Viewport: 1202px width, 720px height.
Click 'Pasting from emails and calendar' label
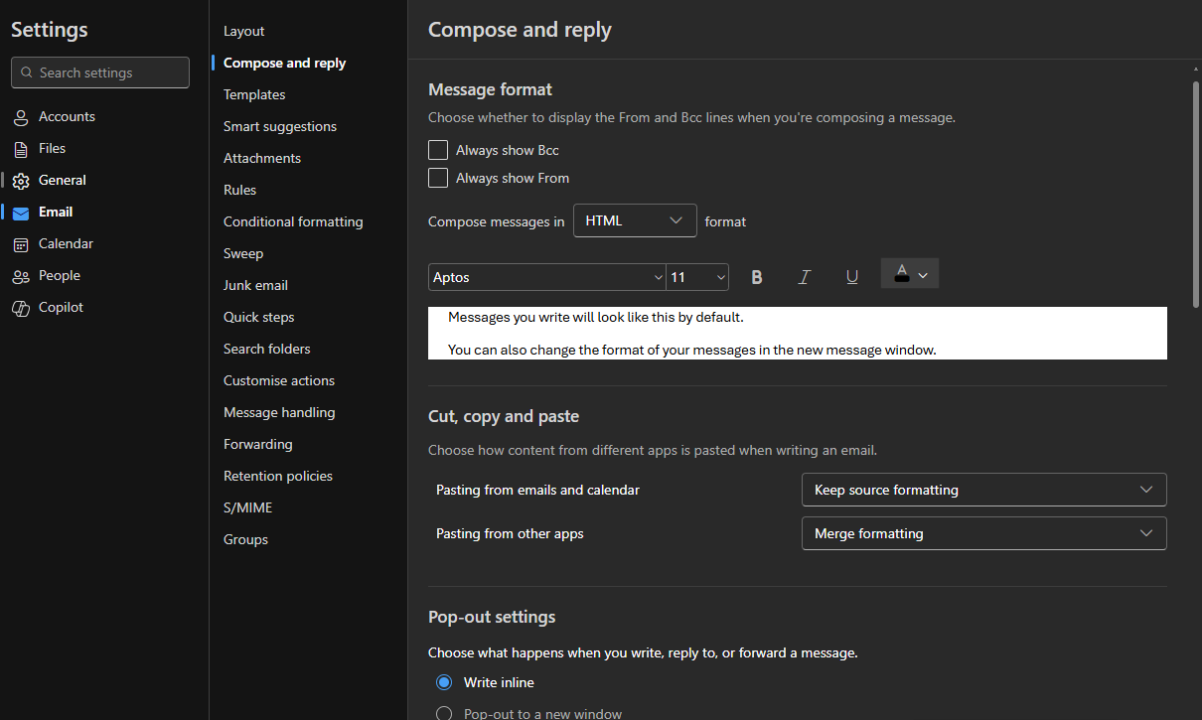pyautogui.click(x=537, y=490)
